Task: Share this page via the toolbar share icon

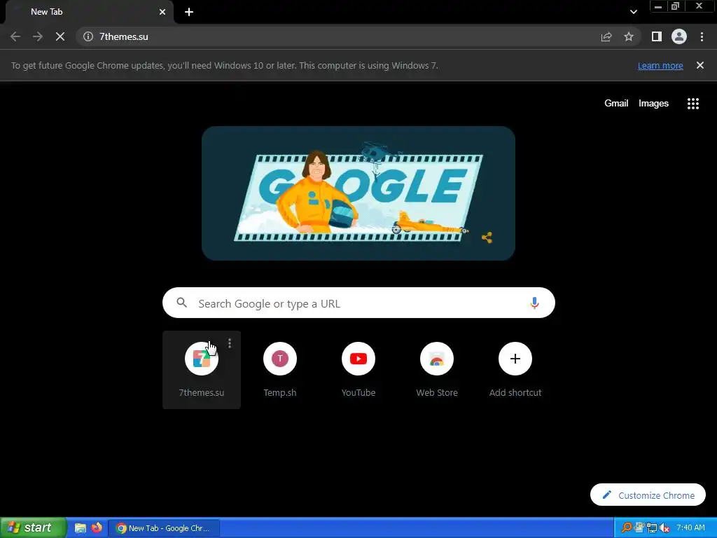Action: pyautogui.click(x=606, y=36)
